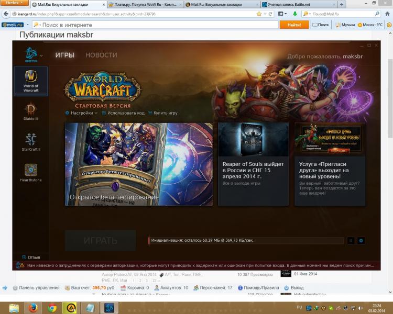The image size is (393, 314).
Task: Open the bookmarks menu dropdown
Action: click(282, 14)
